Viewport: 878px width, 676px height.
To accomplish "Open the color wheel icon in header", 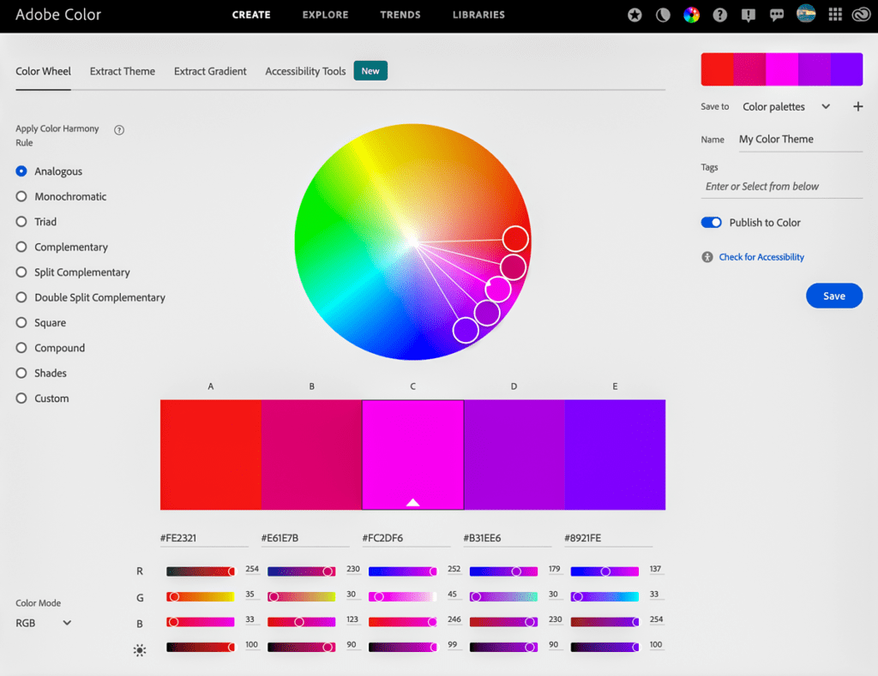I will tap(692, 15).
